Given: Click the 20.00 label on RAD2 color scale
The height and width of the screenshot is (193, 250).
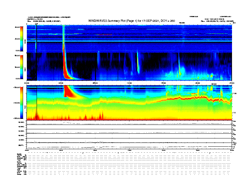Looking at the screenshot, I should pyautogui.click(x=17, y=39).
